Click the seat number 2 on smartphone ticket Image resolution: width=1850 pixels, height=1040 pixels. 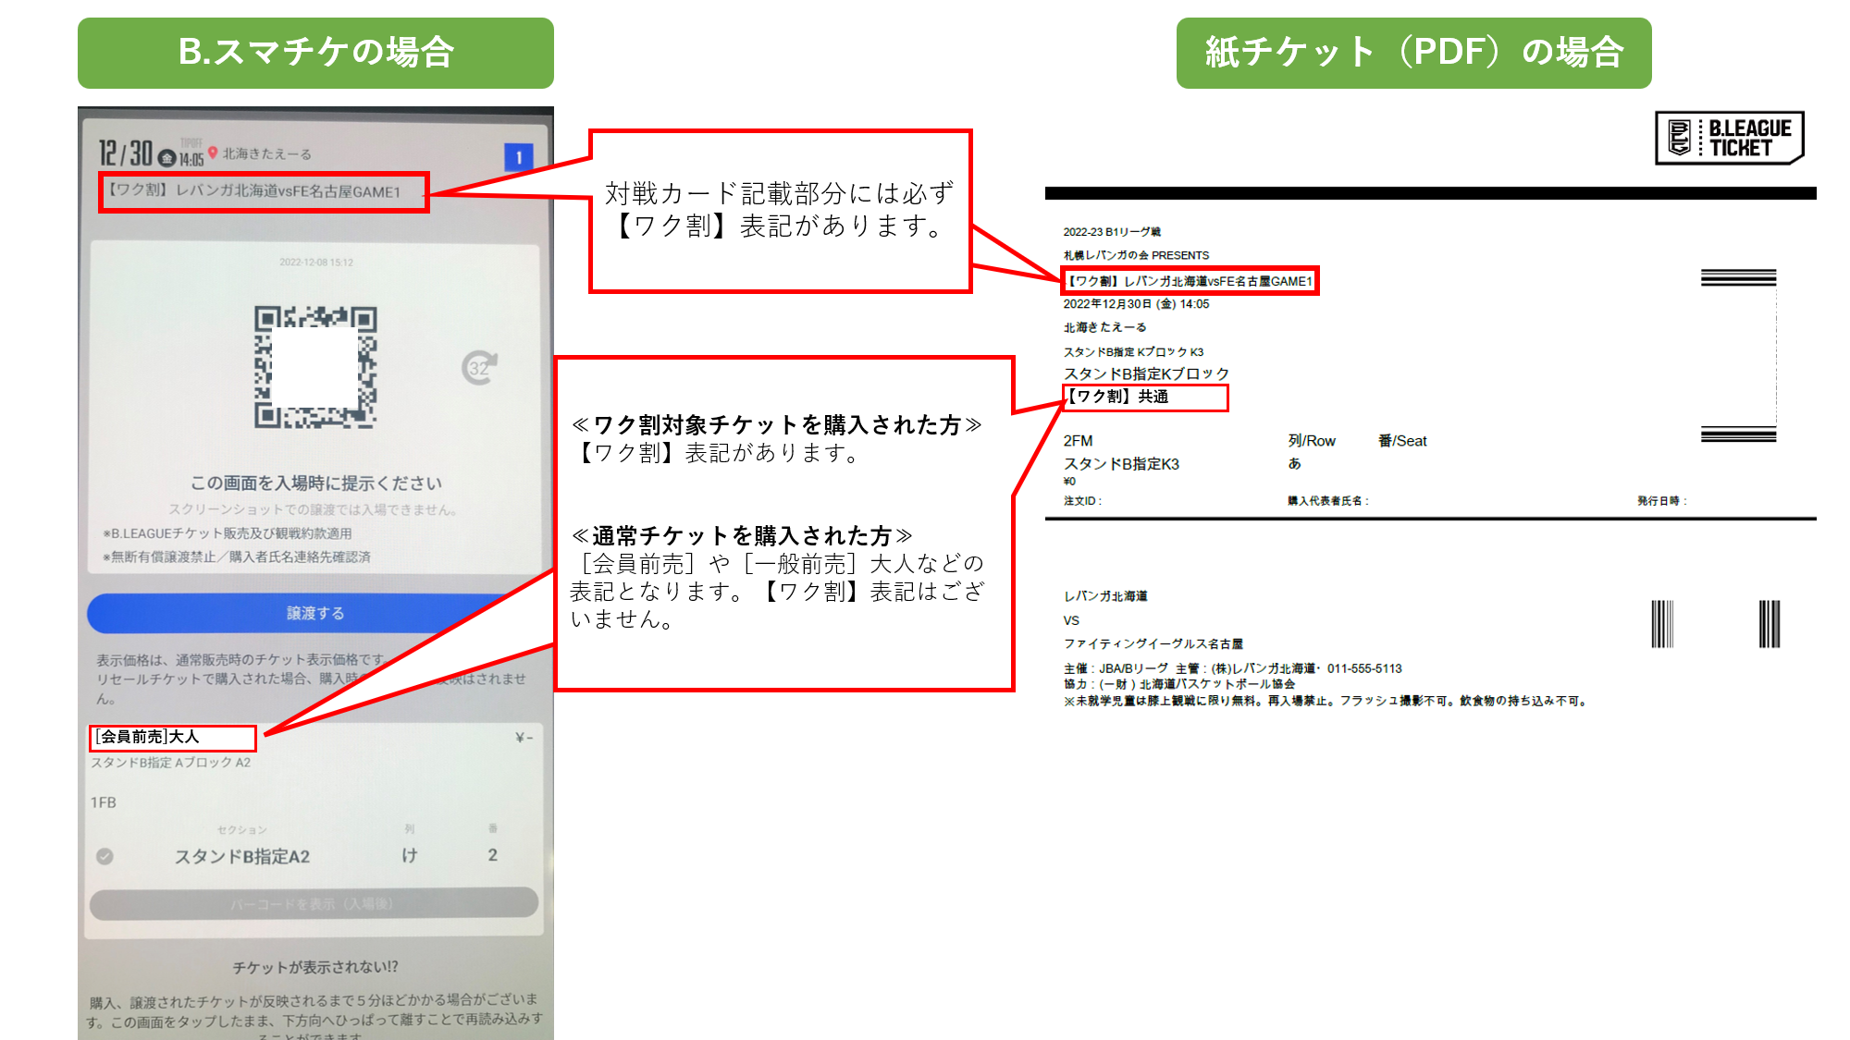click(493, 855)
